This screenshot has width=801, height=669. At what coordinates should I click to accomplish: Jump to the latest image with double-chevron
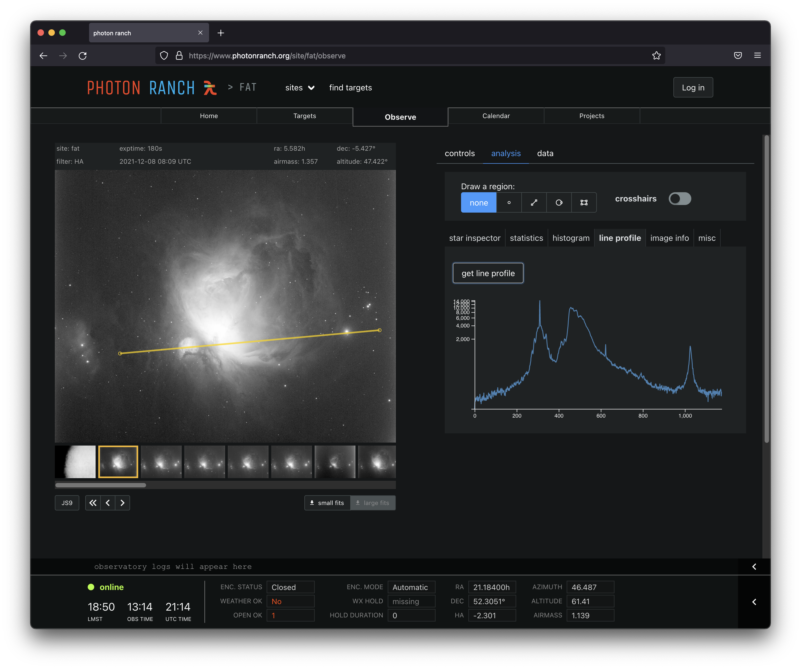[93, 503]
